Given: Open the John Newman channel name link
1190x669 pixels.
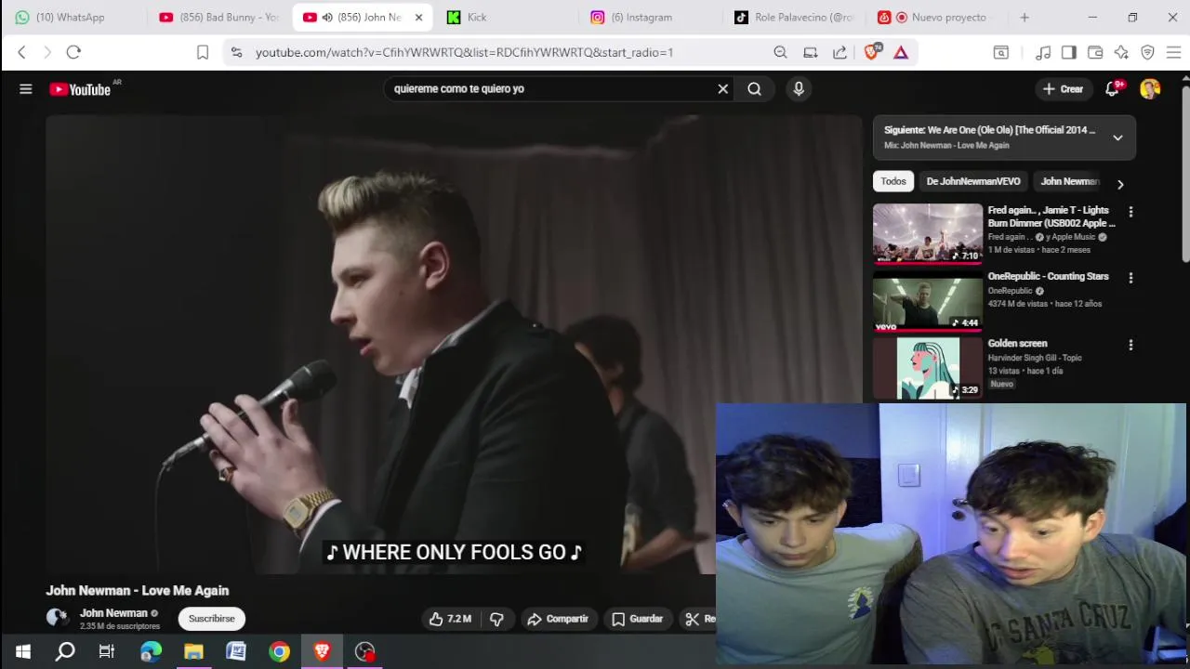Looking at the screenshot, I should [113, 613].
